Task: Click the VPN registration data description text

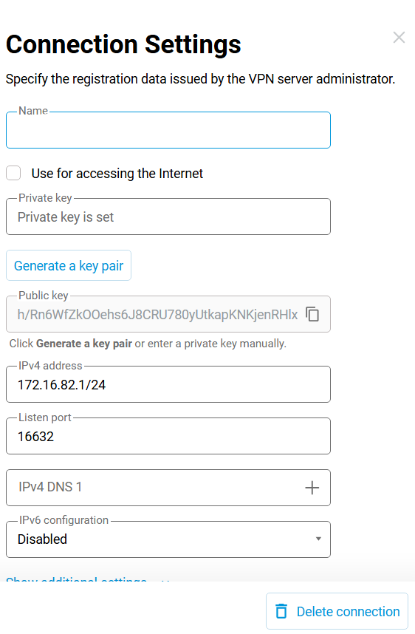Action: pyautogui.click(x=200, y=79)
